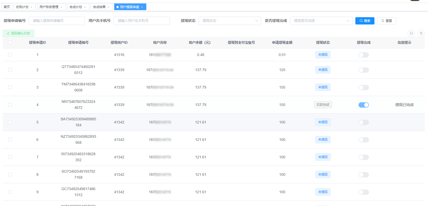
Task: Toggle 提现完成 switch for row ID 6
Action: (x=364, y=140)
